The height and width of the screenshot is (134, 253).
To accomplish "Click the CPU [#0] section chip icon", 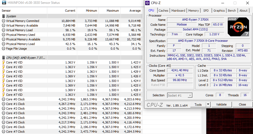I will pyautogui.click(x=3, y=58).
